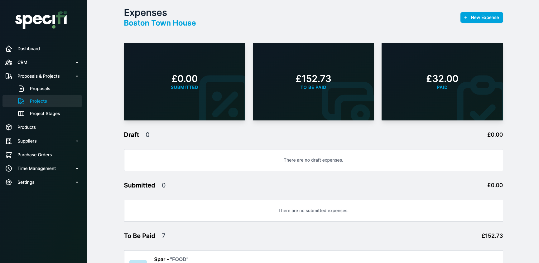
Task: Click the Time Management clock icon
Action: [9, 168]
